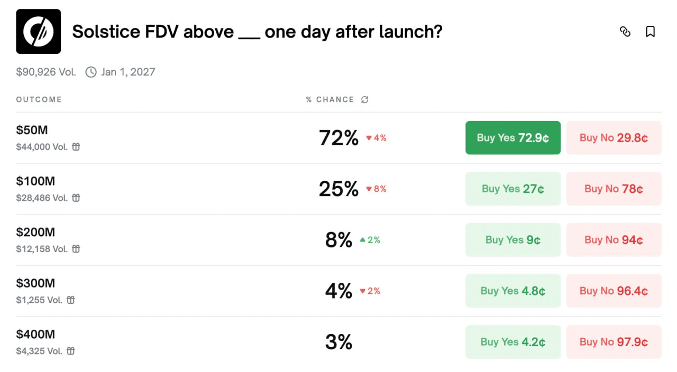The image size is (677, 372).
Task: Click the gift icon on $50M row
Action: coord(76,147)
